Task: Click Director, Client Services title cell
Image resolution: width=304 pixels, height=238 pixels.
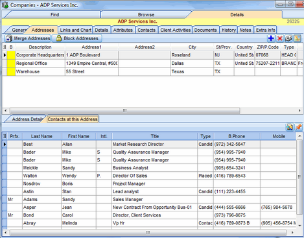Action: click(x=155, y=215)
